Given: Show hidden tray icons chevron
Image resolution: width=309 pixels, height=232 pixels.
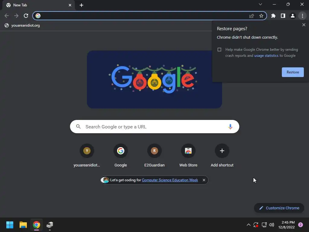Looking at the screenshot, I should click(249, 225).
